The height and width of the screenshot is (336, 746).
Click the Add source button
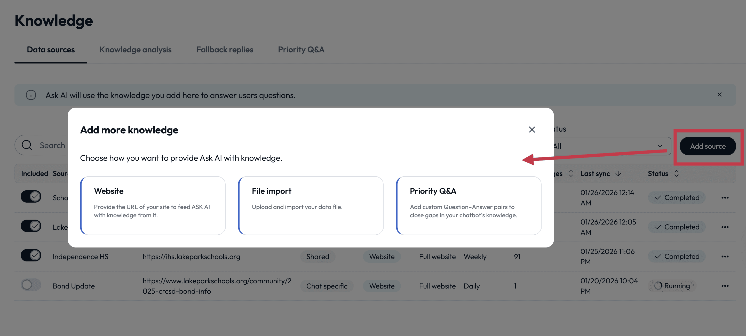(x=708, y=146)
